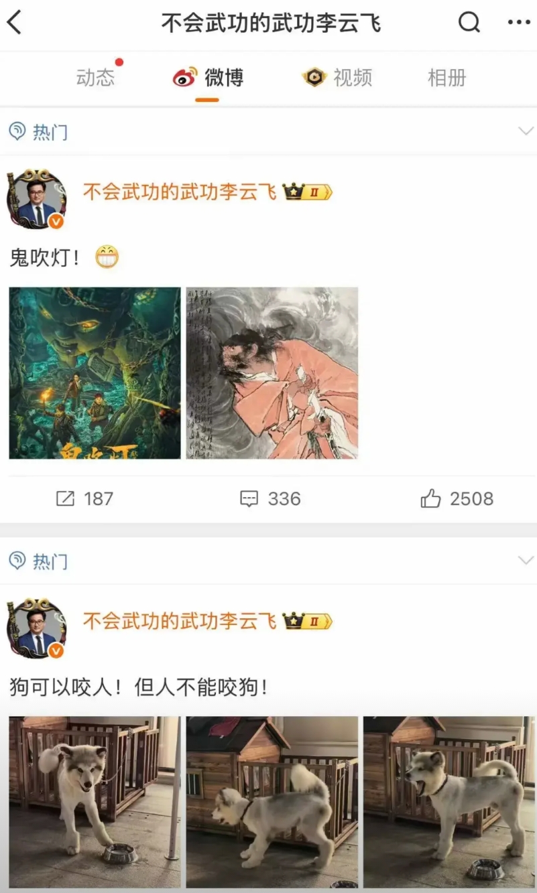Open the three-dot more options menu
The image size is (537, 893).
[x=519, y=23]
